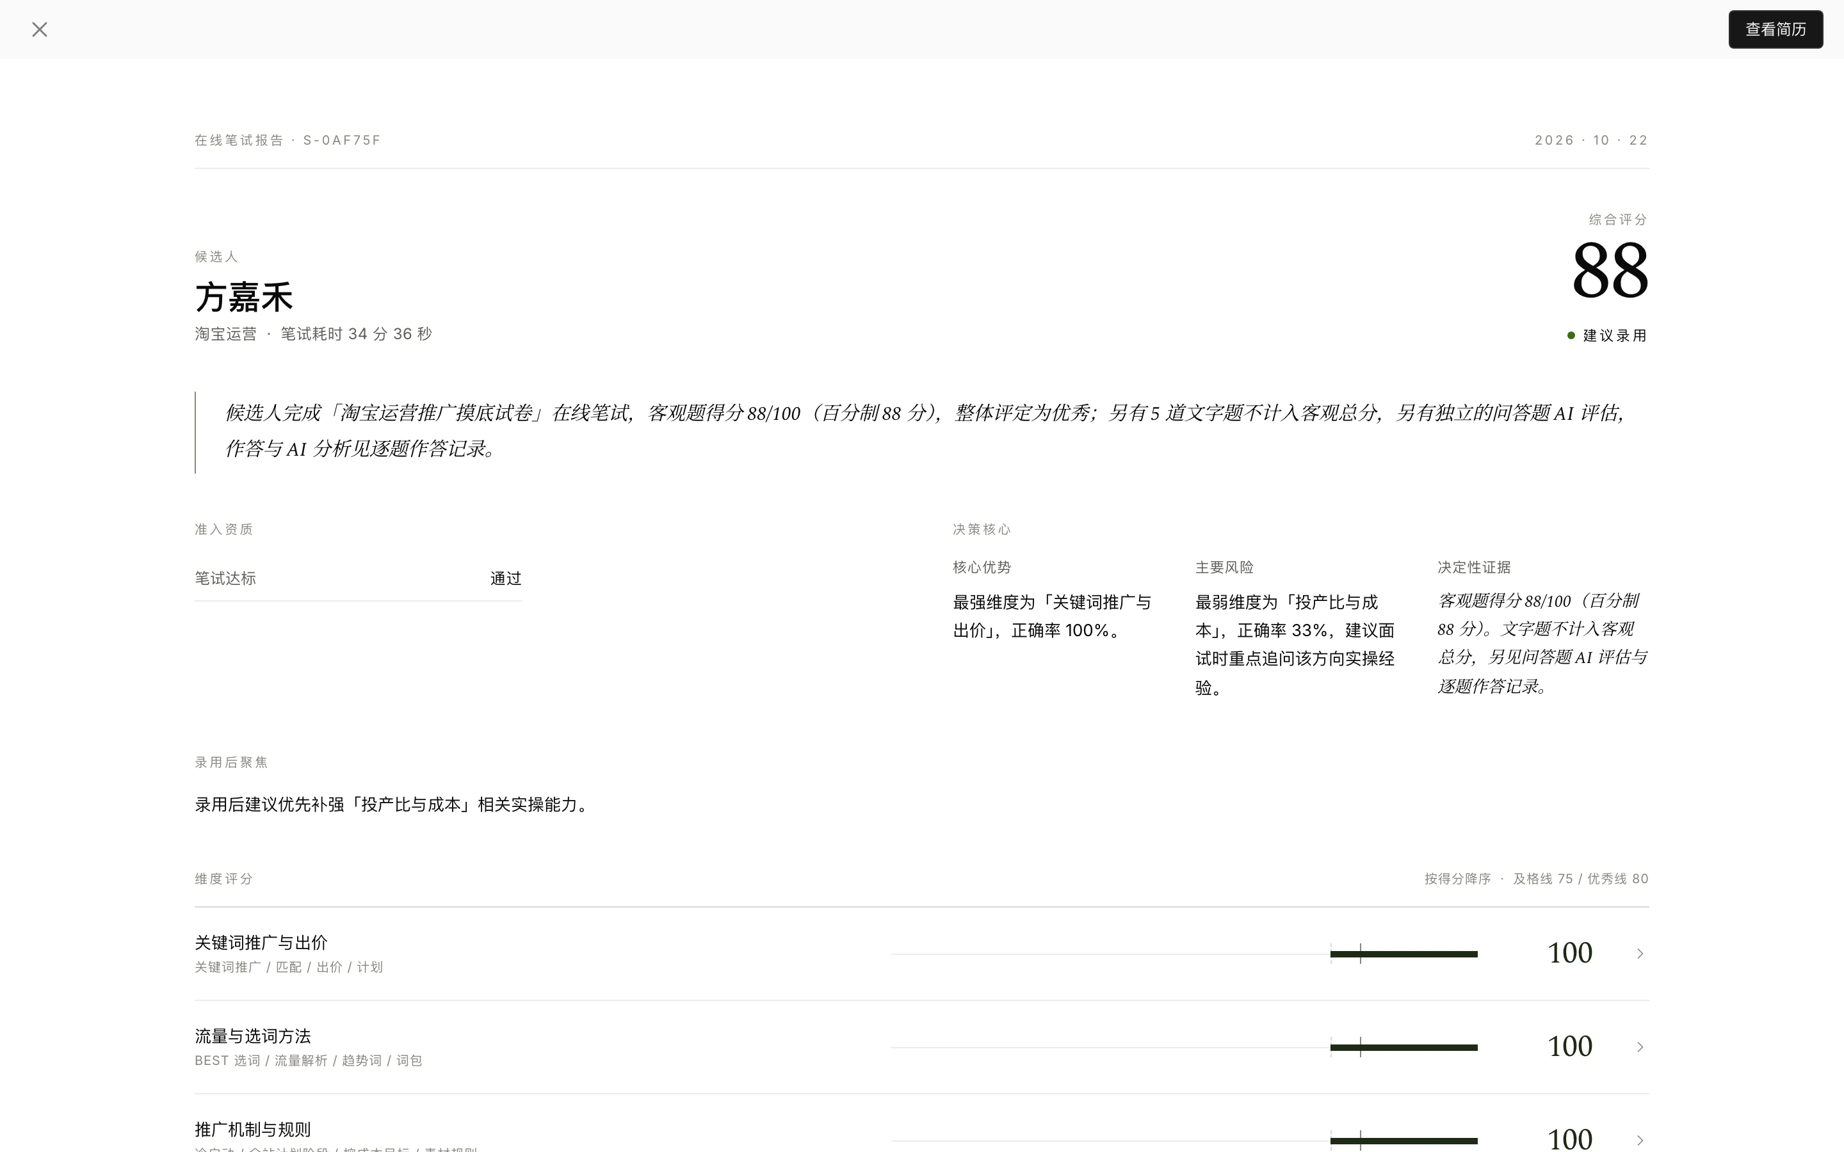The width and height of the screenshot is (1844, 1152).
Task: Click the 决定性证据 heading
Action: pos(1474,568)
